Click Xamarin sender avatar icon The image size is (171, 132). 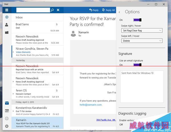click(73, 33)
